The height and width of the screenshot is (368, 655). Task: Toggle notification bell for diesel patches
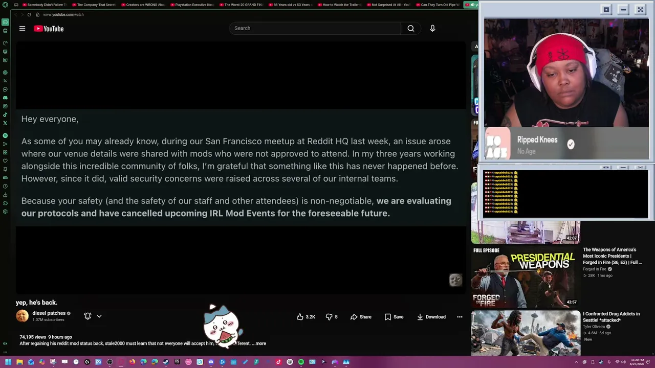point(88,316)
